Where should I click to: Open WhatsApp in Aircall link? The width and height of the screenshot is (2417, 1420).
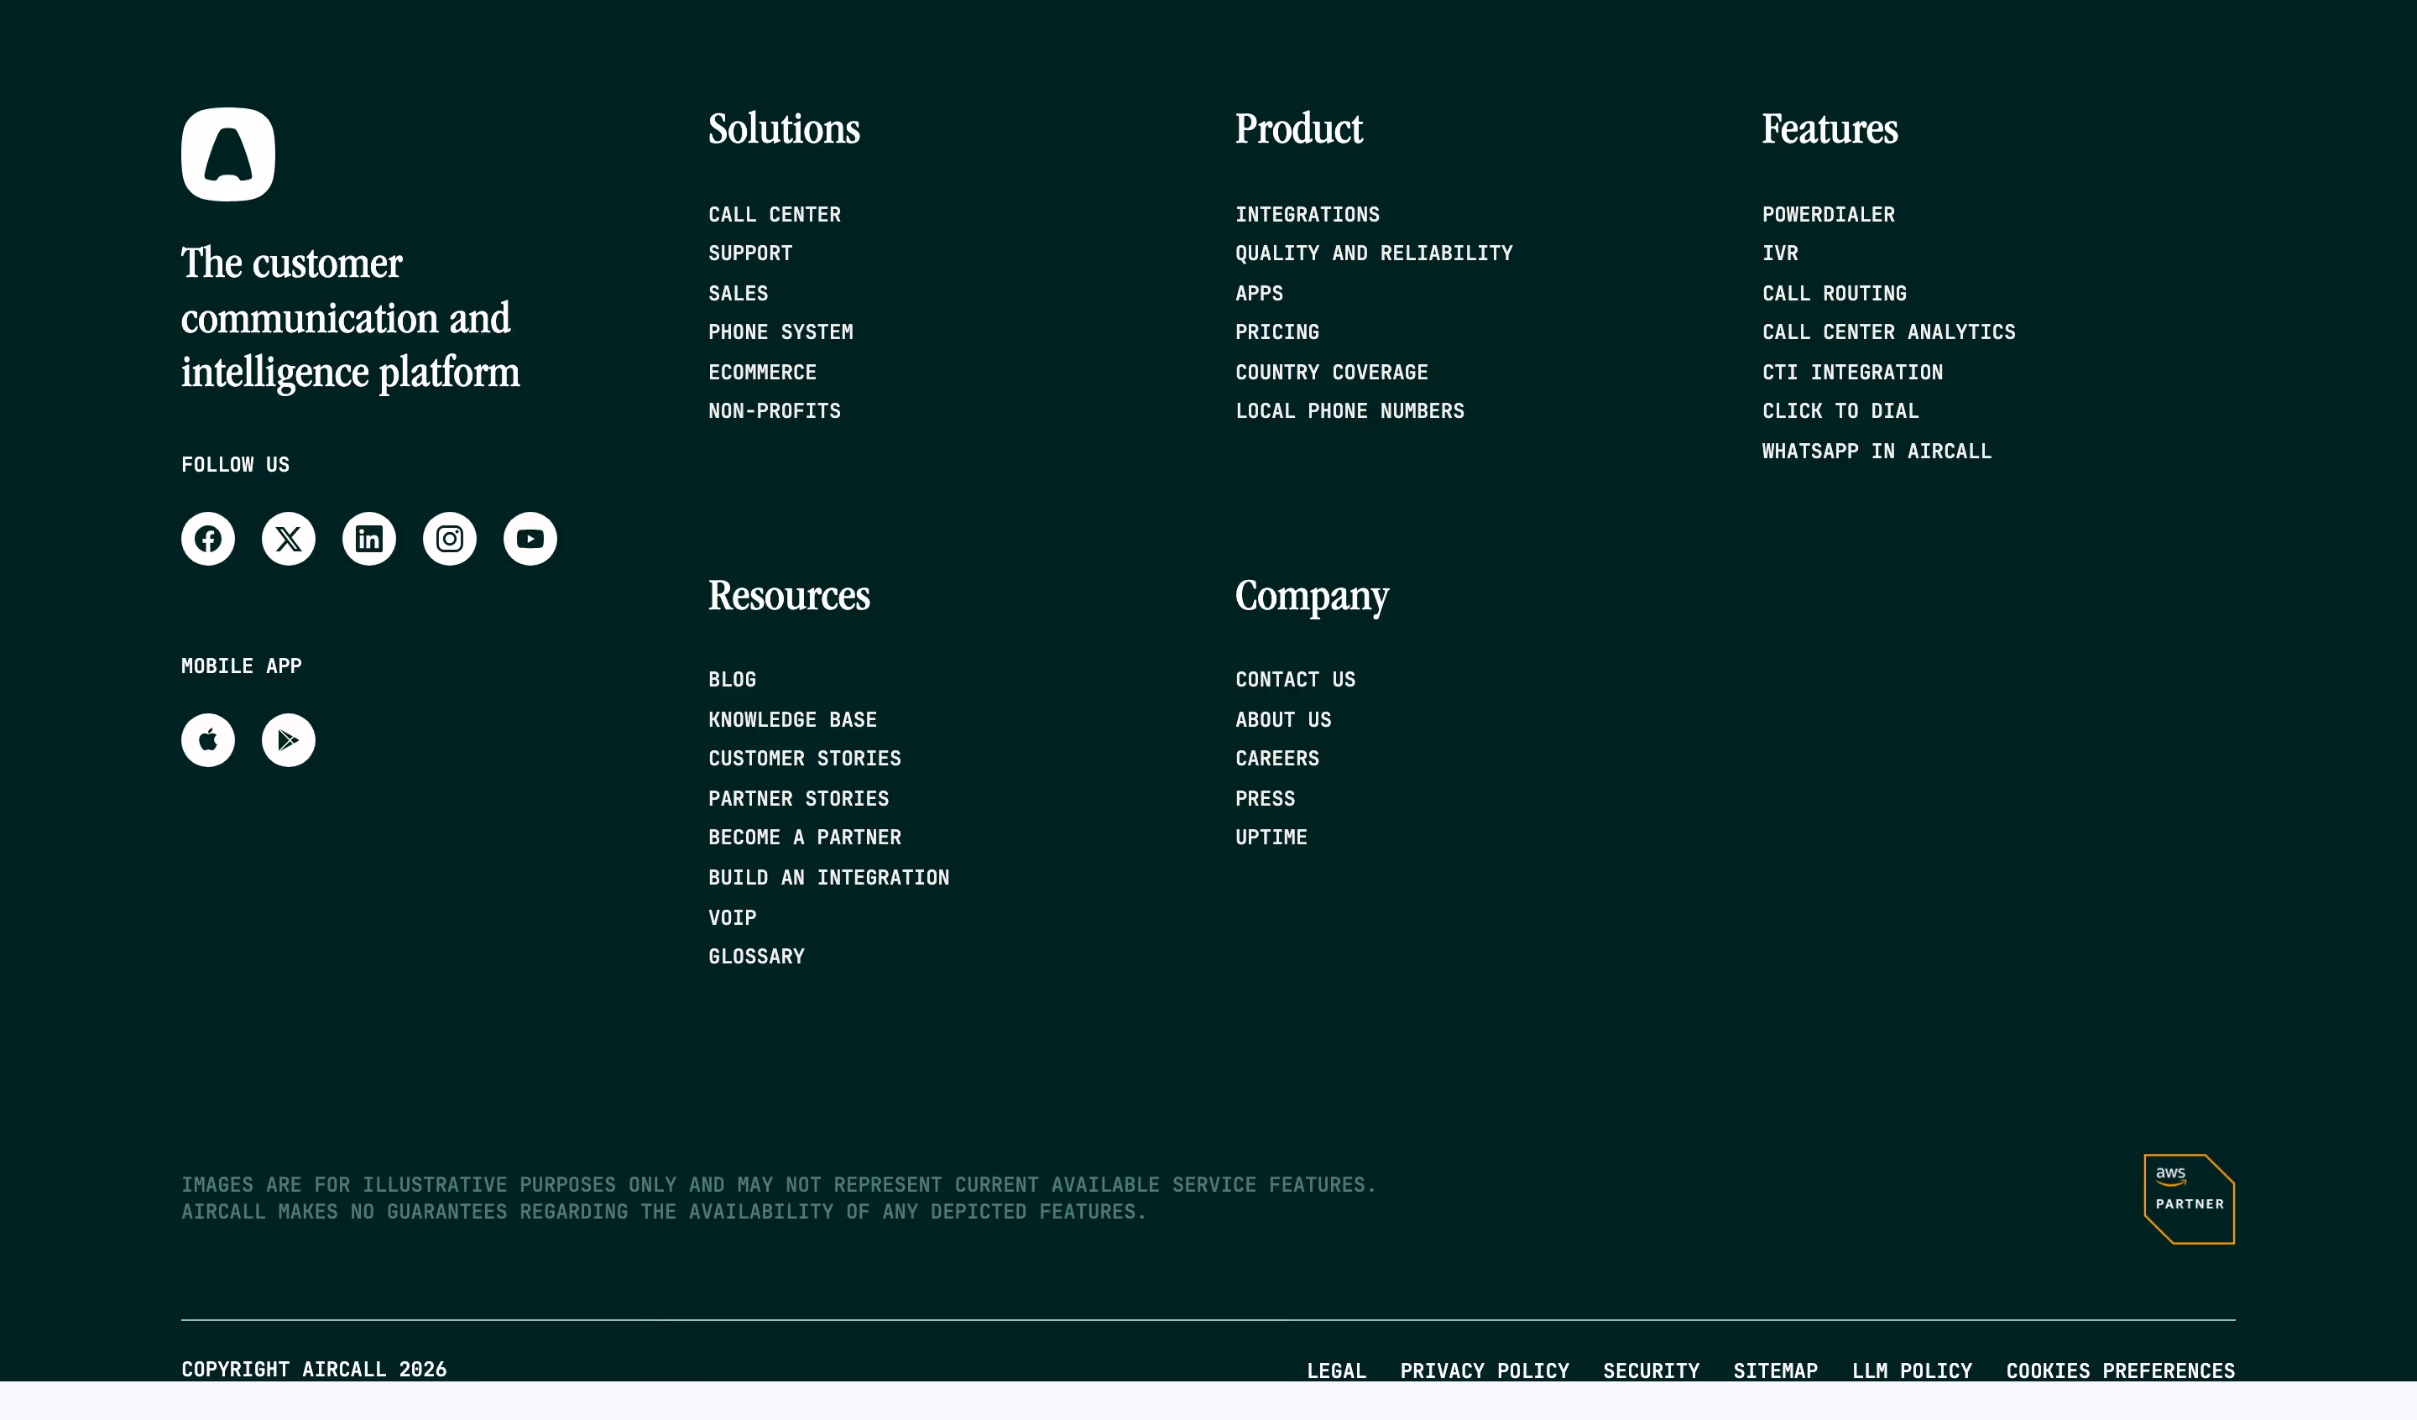pos(1877,451)
